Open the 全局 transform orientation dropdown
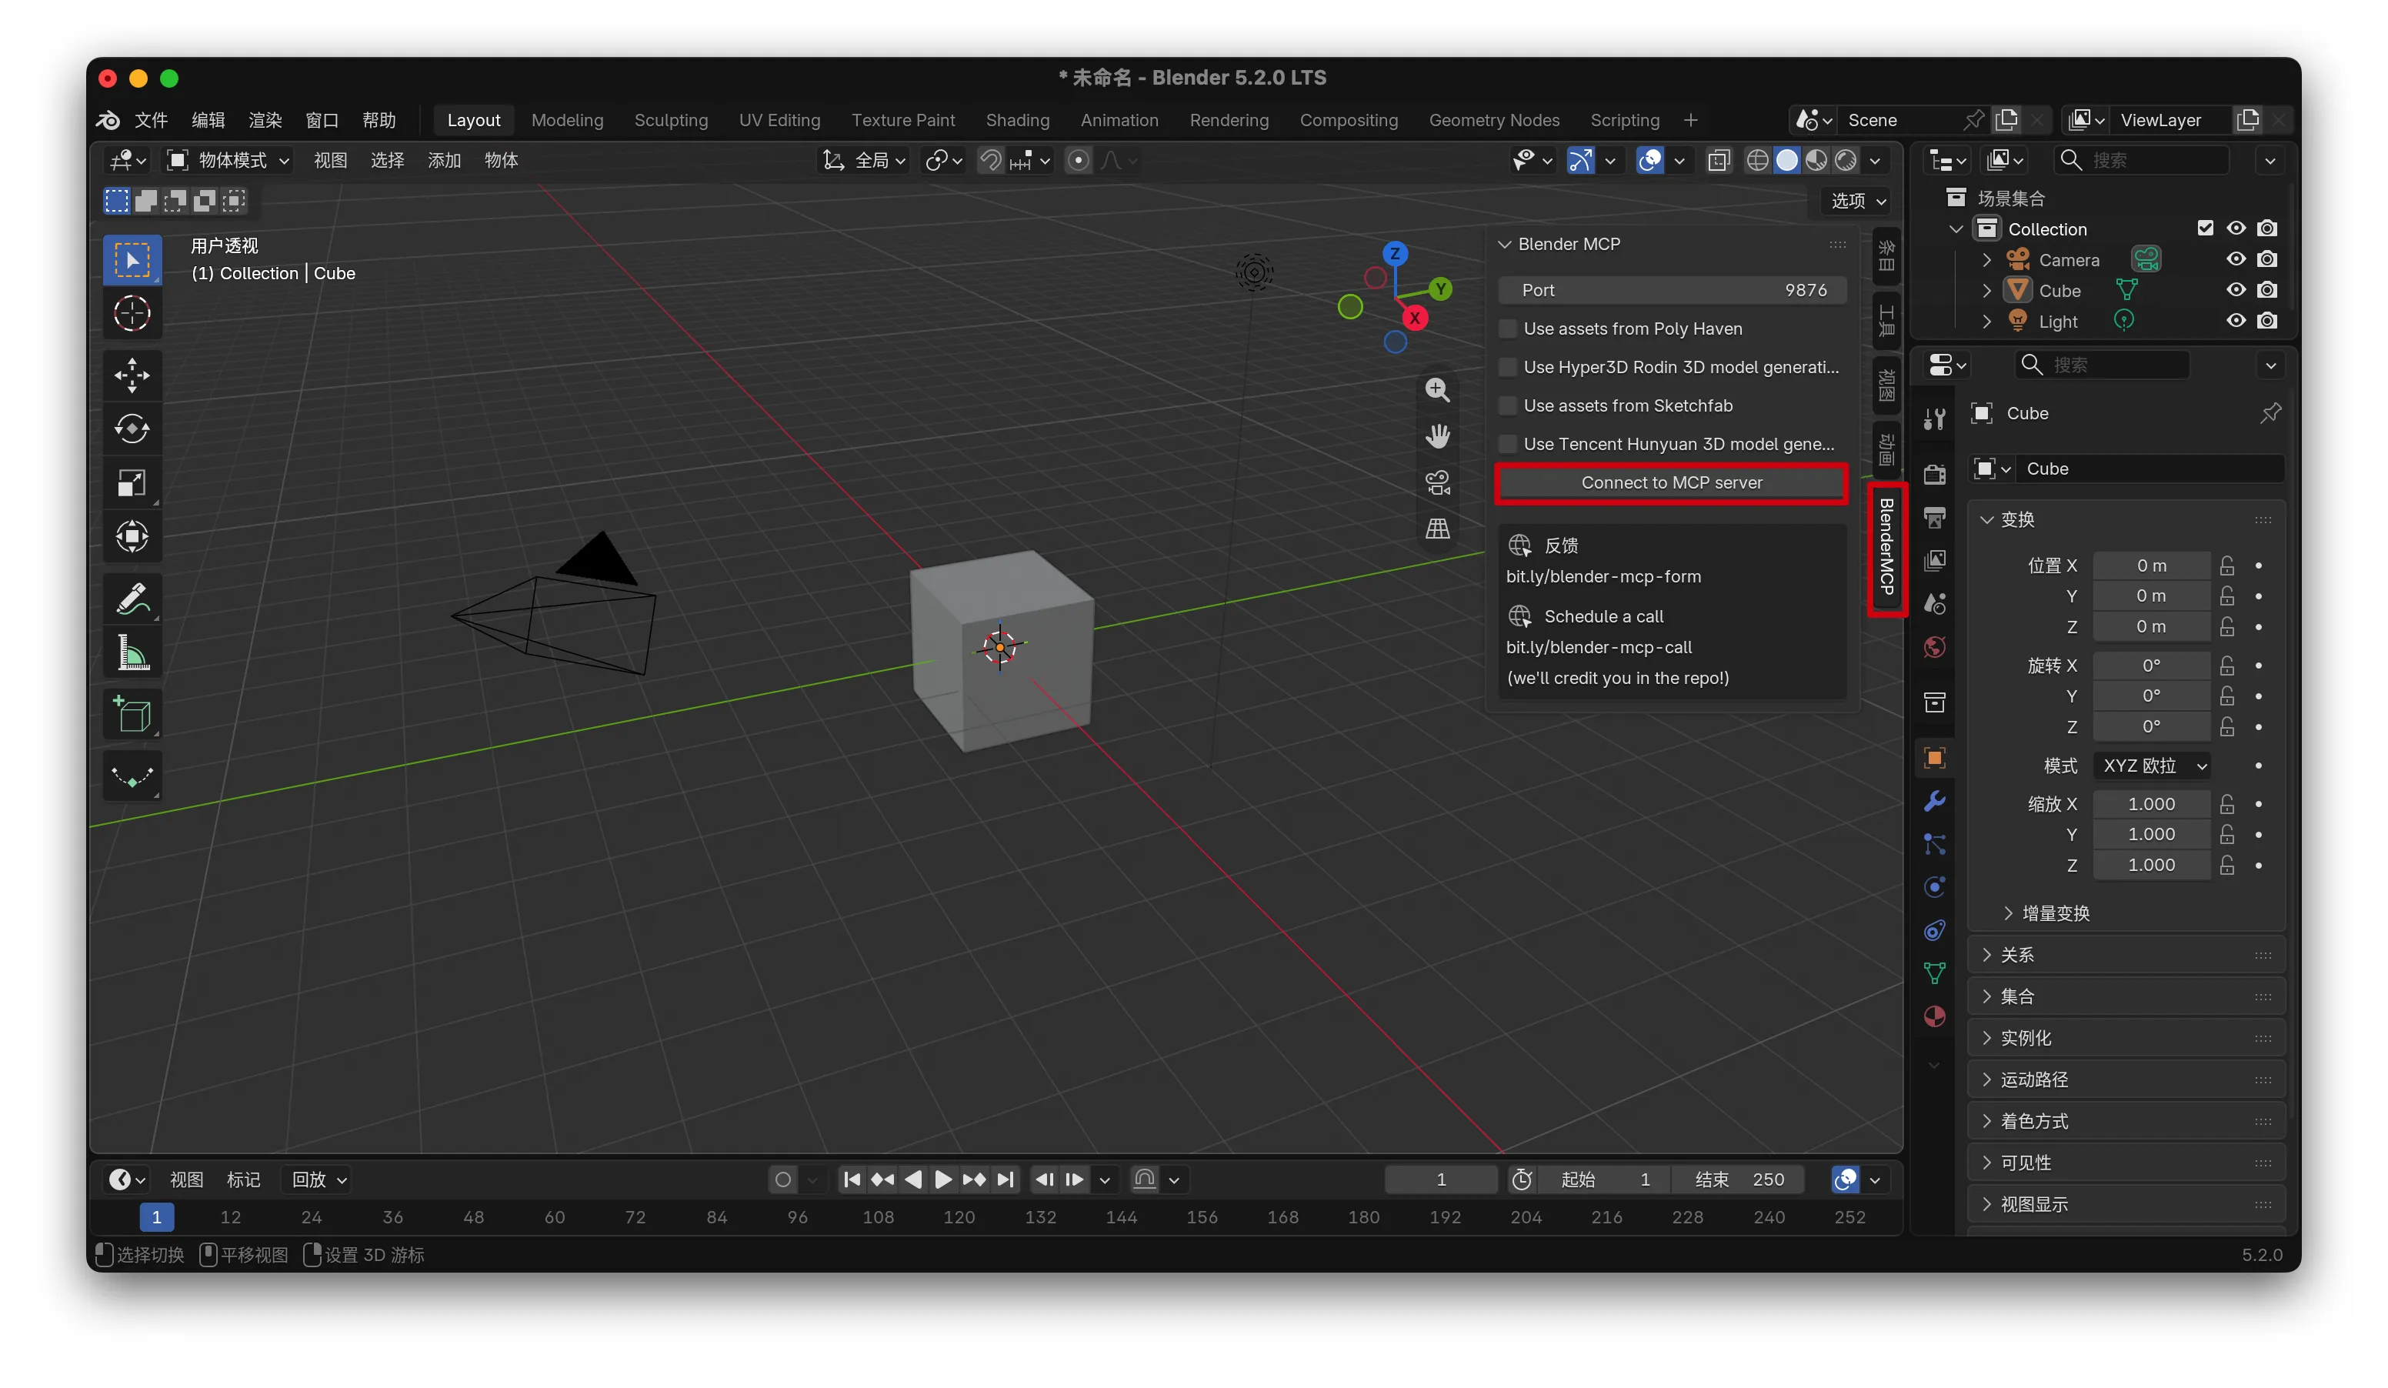2388x1388 pixels. point(863,160)
